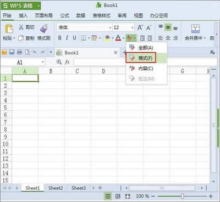The height and width of the screenshot is (202, 220).
Task: Click decrease indent icon
Action: 142,38
